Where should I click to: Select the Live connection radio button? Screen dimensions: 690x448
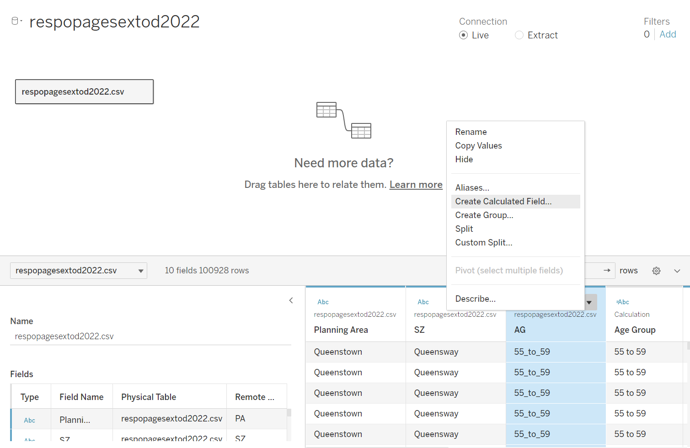(x=464, y=35)
